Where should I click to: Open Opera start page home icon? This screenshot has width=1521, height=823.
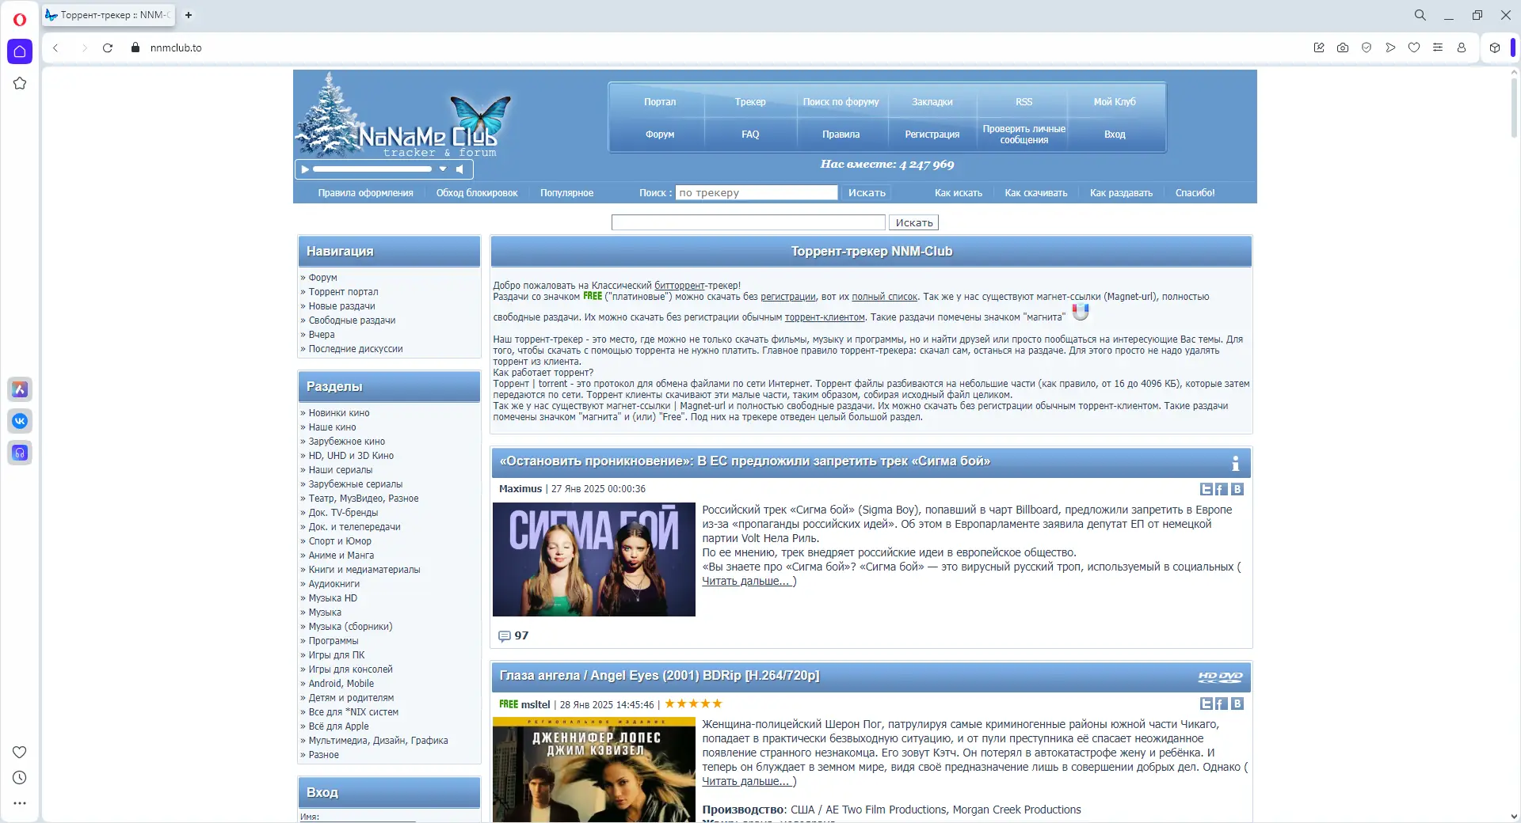coord(20,51)
